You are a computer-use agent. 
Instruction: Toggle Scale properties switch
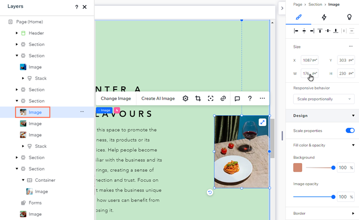point(350,131)
